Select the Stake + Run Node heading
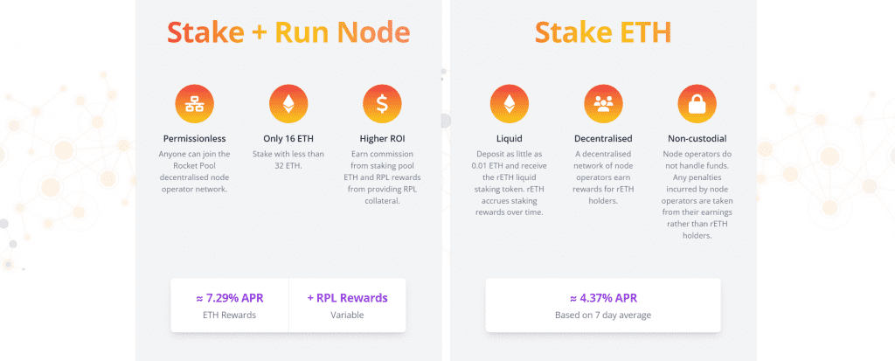 288,32
